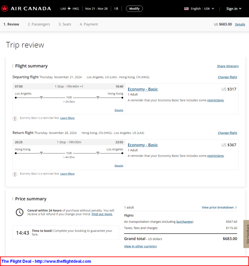Click restrictions link in departing fare reminder
Screen dimensions: 249x266
click(x=216, y=100)
